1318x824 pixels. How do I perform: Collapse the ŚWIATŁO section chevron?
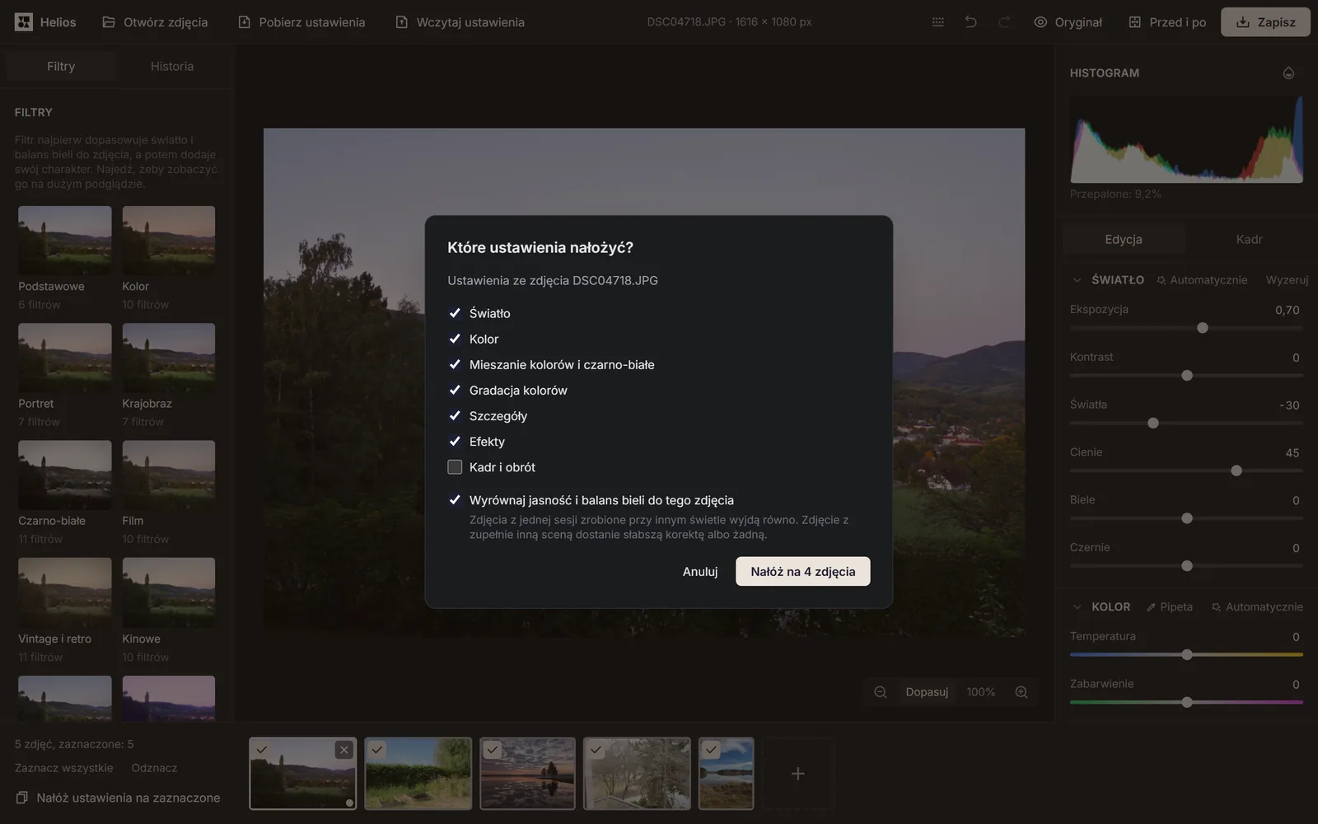point(1077,280)
